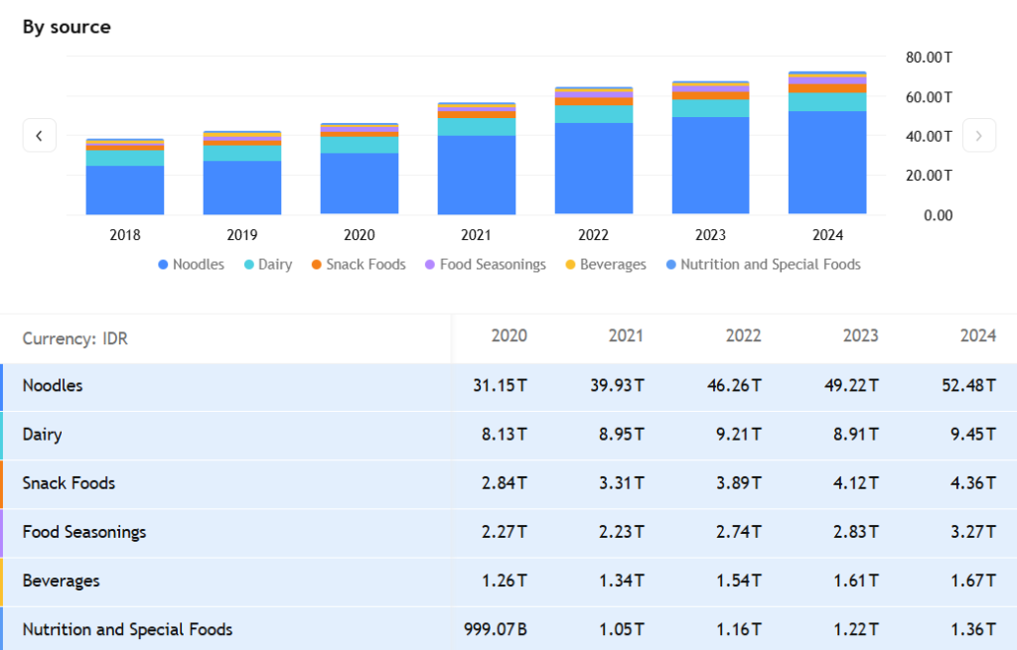Click the Beverages row label

(x=61, y=581)
